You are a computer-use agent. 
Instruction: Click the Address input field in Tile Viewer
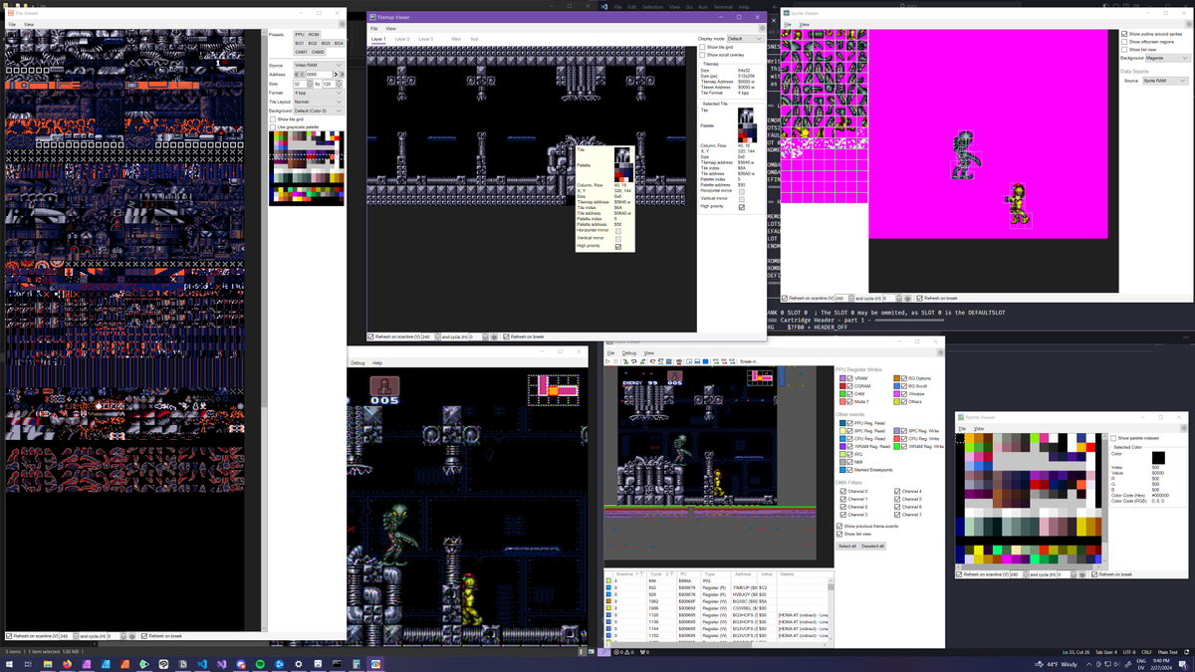319,75
